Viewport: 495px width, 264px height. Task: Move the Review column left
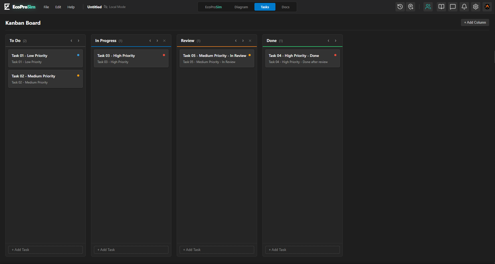click(x=236, y=41)
